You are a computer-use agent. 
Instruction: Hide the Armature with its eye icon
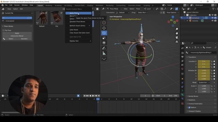point(213,18)
